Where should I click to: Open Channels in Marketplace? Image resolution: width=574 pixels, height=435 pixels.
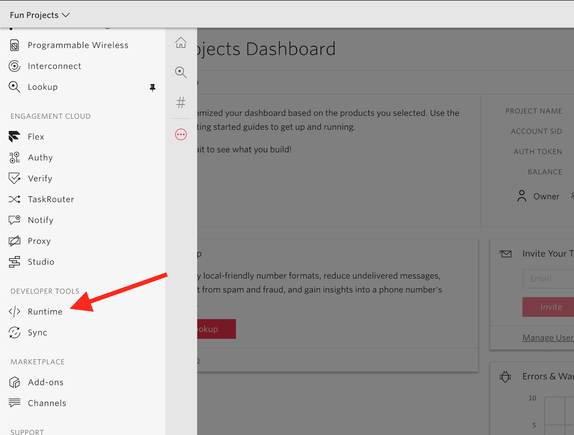[x=47, y=403]
